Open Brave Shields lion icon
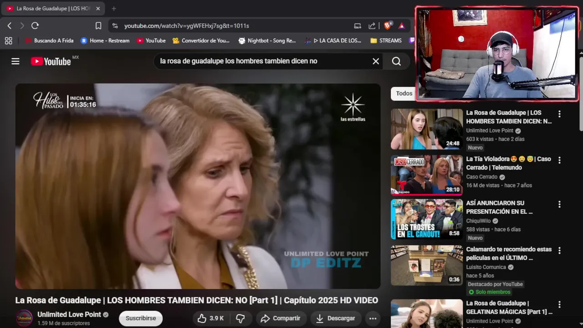The width and height of the screenshot is (583, 328). pyautogui.click(x=388, y=26)
